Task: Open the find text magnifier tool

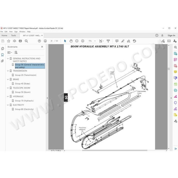Action: pos(26,41)
